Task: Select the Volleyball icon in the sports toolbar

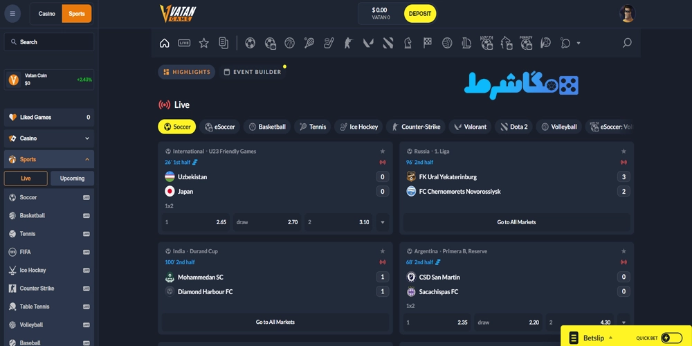Action: click(447, 43)
